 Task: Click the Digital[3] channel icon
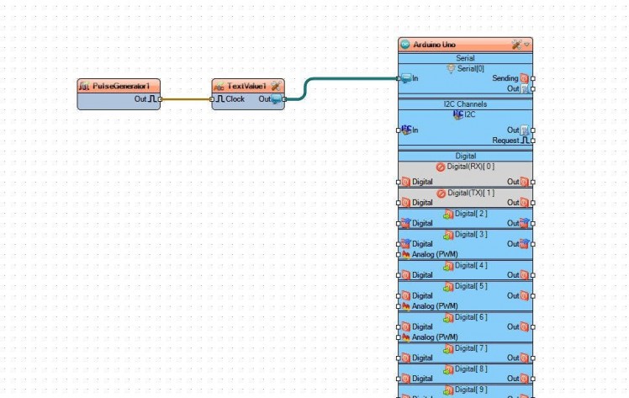pos(448,235)
